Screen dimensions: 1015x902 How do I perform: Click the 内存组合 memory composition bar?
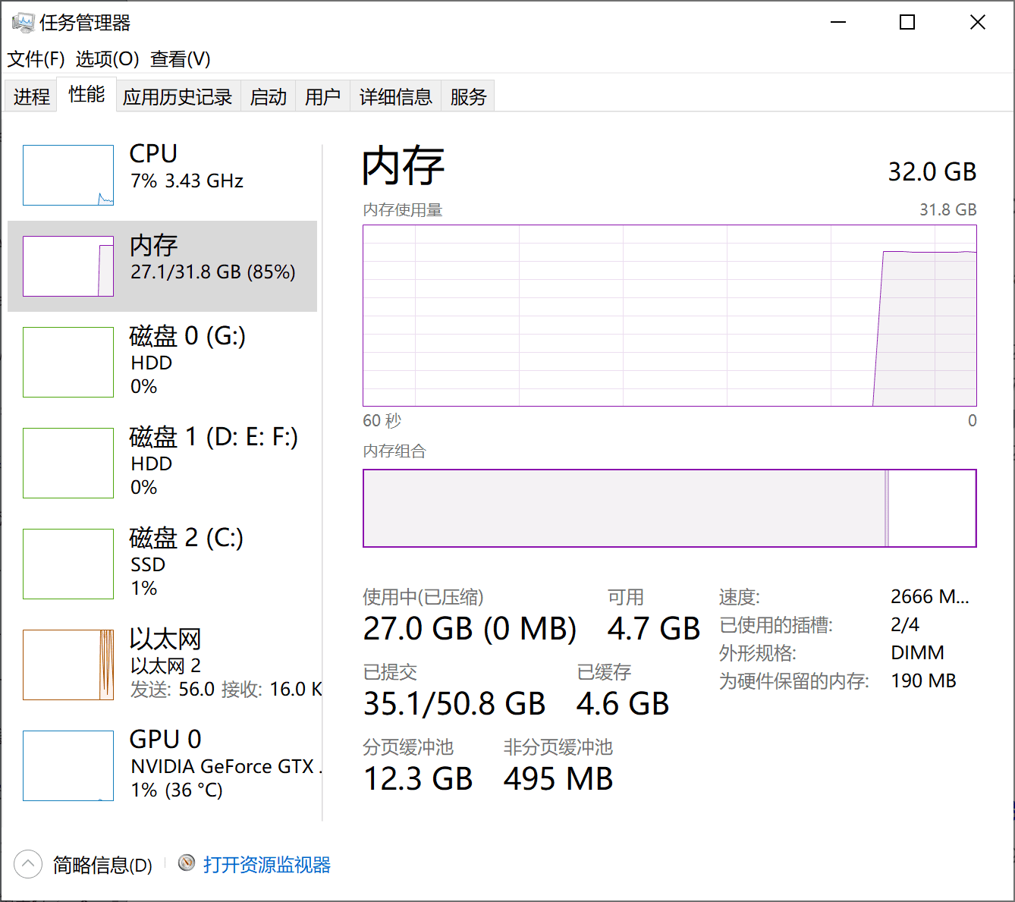click(669, 508)
